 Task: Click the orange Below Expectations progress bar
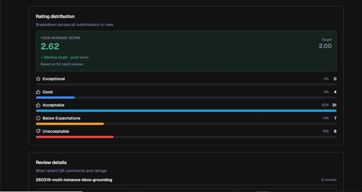click(70, 124)
